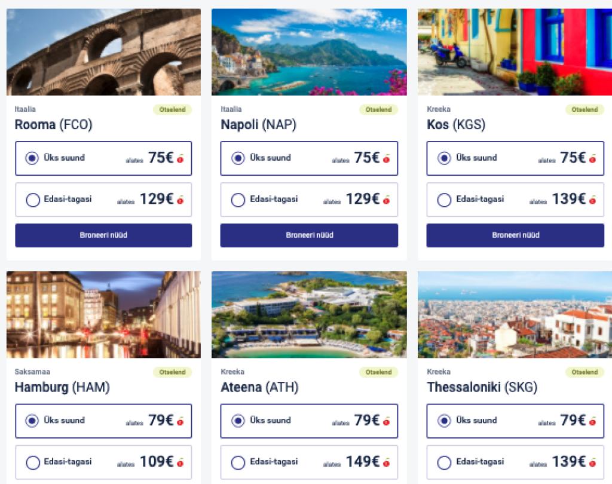This screenshot has height=484, width=612.
Task: Select Edasi-tagasi option for Hamburg
Action: tap(33, 462)
